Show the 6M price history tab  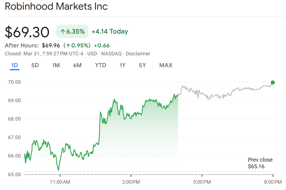tap(77, 65)
